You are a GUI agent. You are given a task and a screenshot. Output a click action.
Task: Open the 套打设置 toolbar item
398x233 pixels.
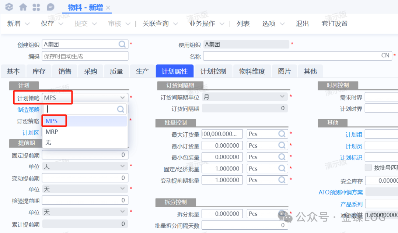(335, 24)
